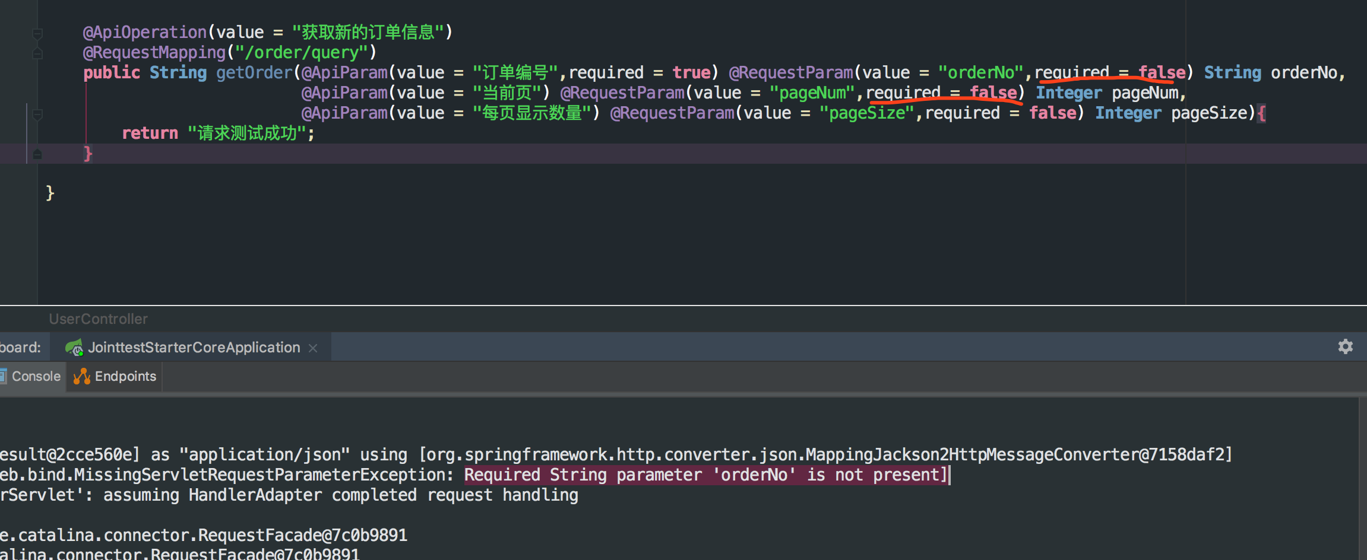Click the Spring Boot leaf icon on run tab
This screenshot has width=1367, height=560.
click(x=75, y=347)
